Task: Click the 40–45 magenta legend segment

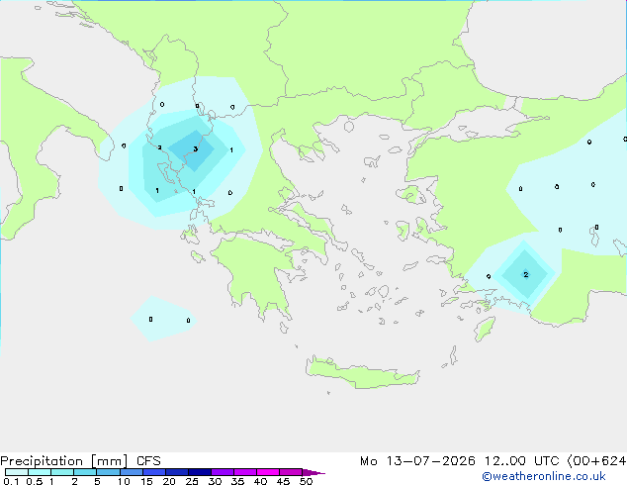Action: click(268, 472)
